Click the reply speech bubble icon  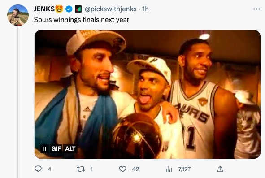coord(38,169)
